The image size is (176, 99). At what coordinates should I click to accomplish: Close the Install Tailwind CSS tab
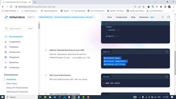(30, 2)
